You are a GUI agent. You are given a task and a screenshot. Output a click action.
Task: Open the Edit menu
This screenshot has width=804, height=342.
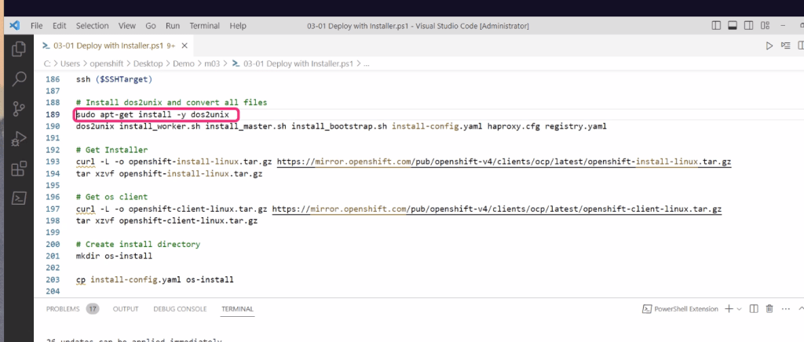[x=60, y=26]
